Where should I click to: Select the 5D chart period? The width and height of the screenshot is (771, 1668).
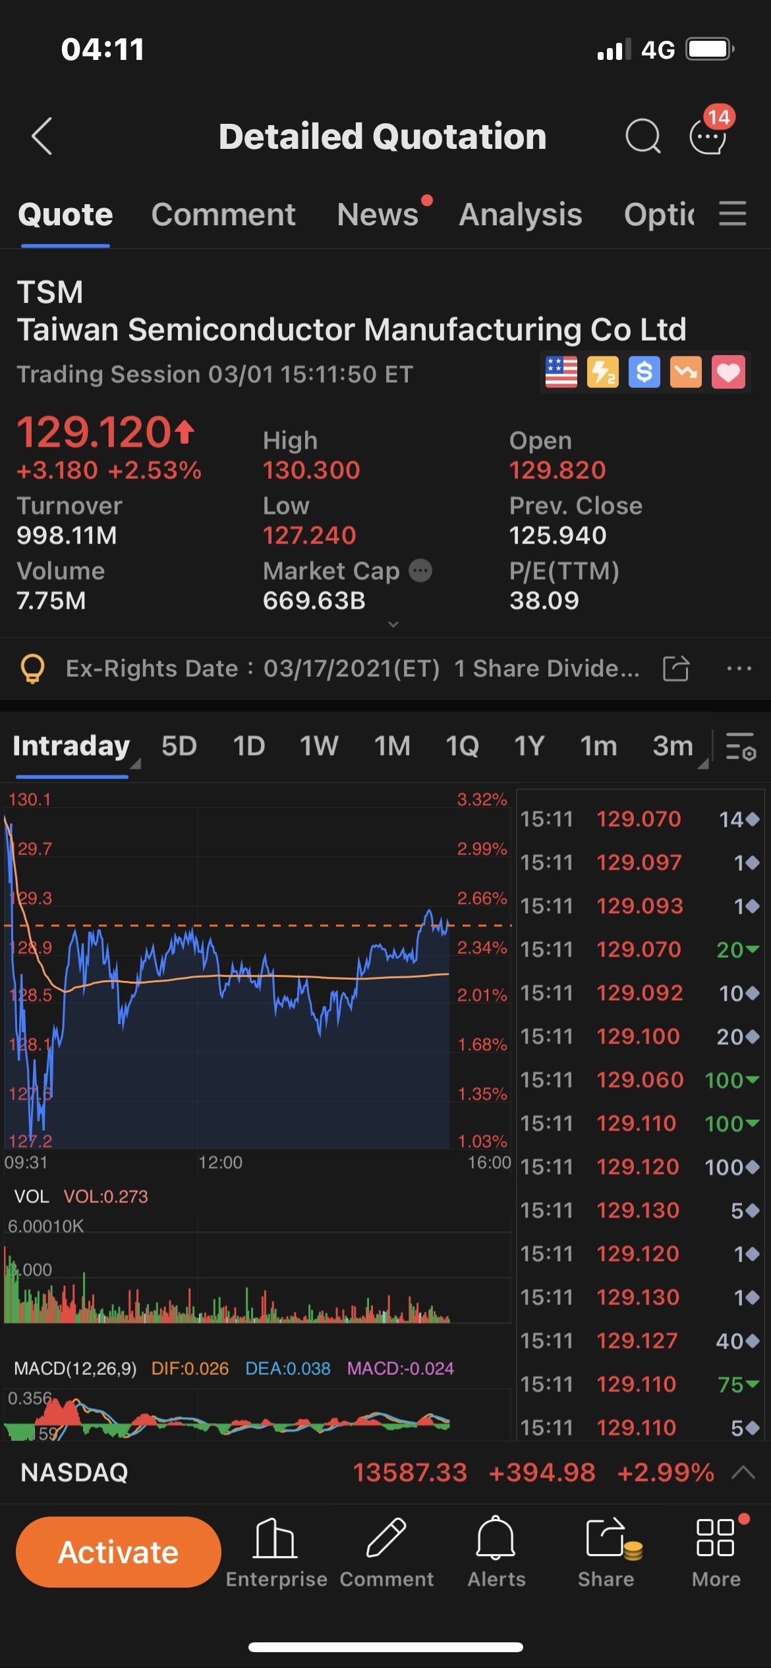179,746
